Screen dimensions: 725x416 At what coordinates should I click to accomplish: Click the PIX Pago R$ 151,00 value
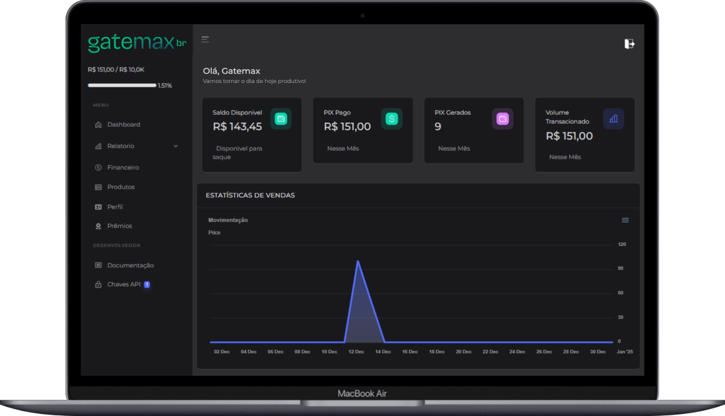click(347, 127)
